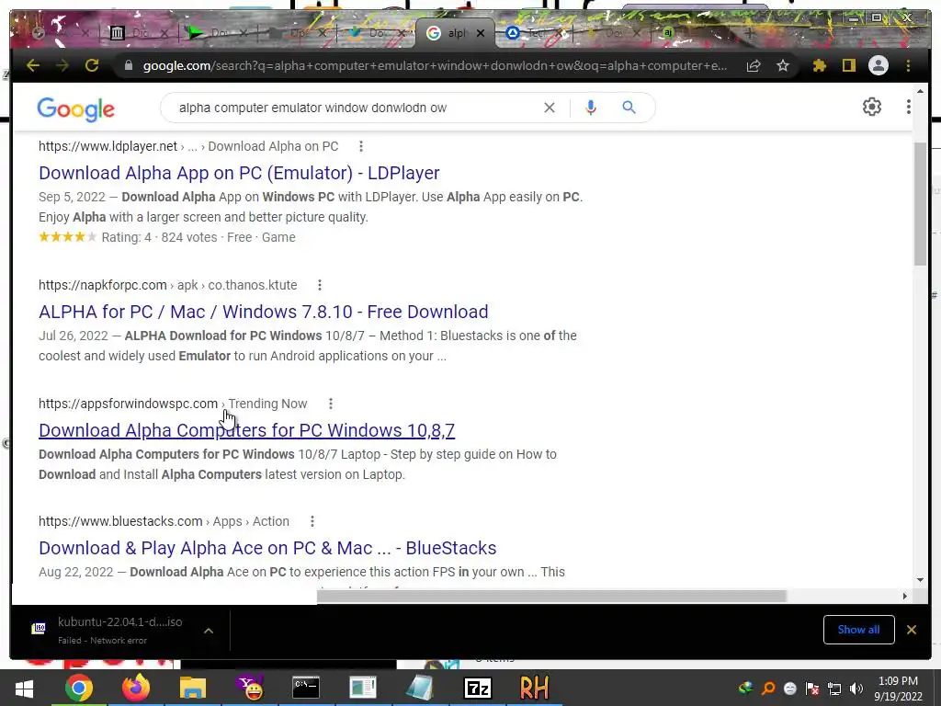Open the Extensions puzzle-piece menu
The width and height of the screenshot is (941, 706).
[x=819, y=65]
